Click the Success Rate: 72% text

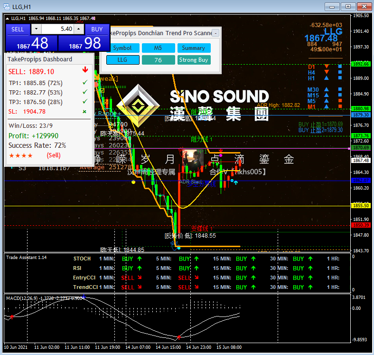[x=37, y=145]
